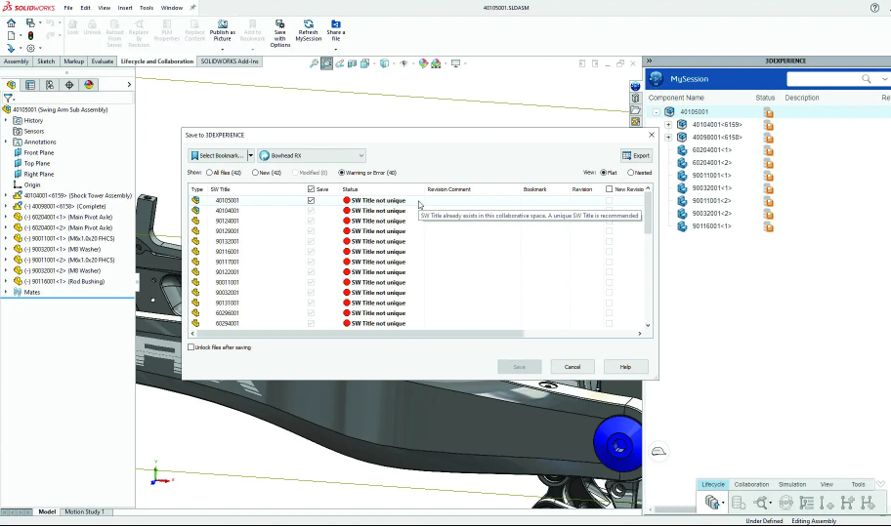Select the All files (42) radio button
This screenshot has height=527, width=891.
(209, 173)
